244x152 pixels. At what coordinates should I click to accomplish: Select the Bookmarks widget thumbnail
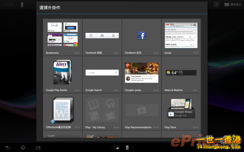pos(63,34)
